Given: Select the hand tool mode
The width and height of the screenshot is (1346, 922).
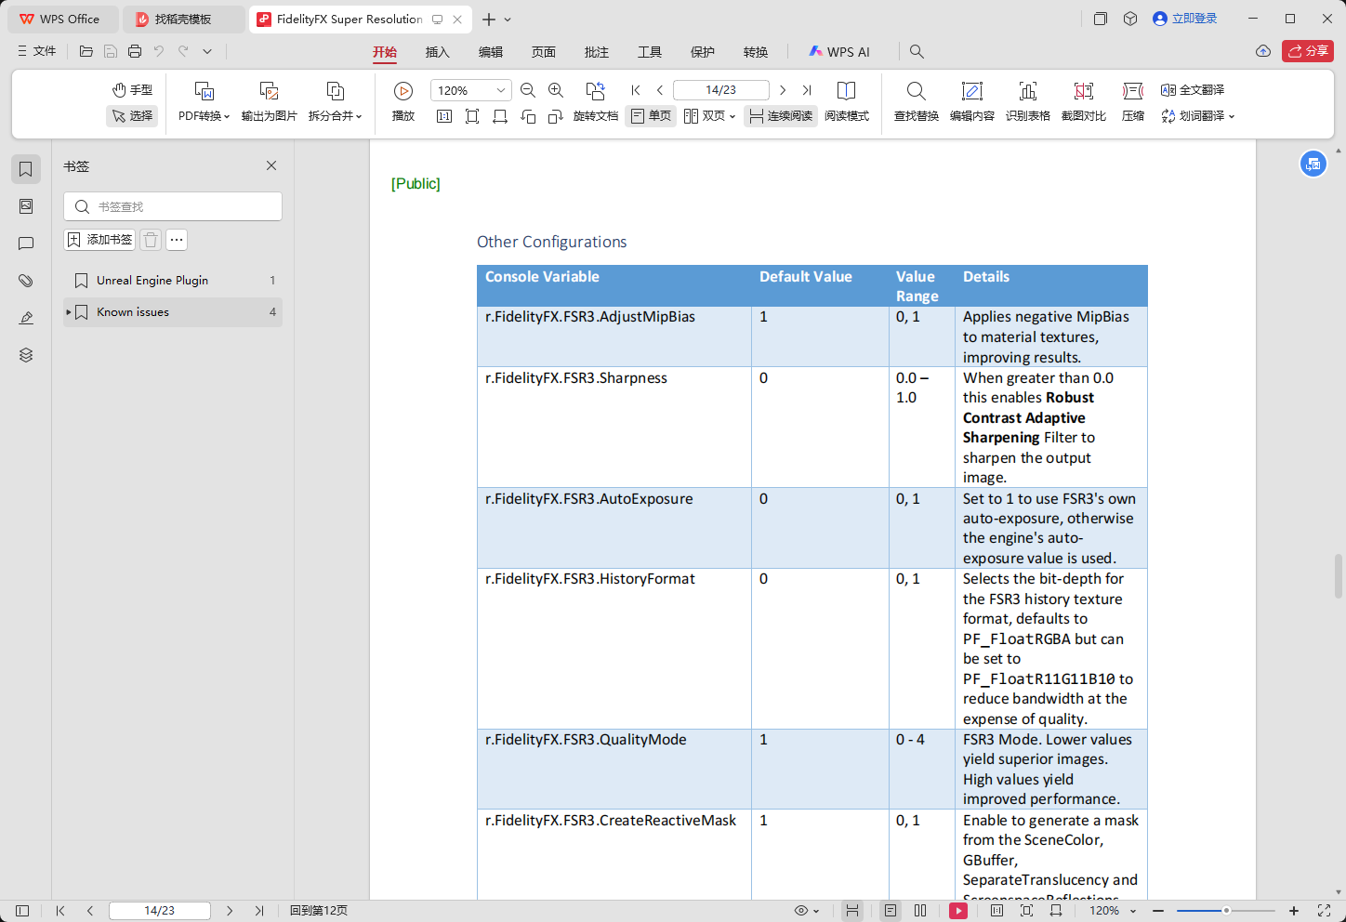Looking at the screenshot, I should coord(132,90).
